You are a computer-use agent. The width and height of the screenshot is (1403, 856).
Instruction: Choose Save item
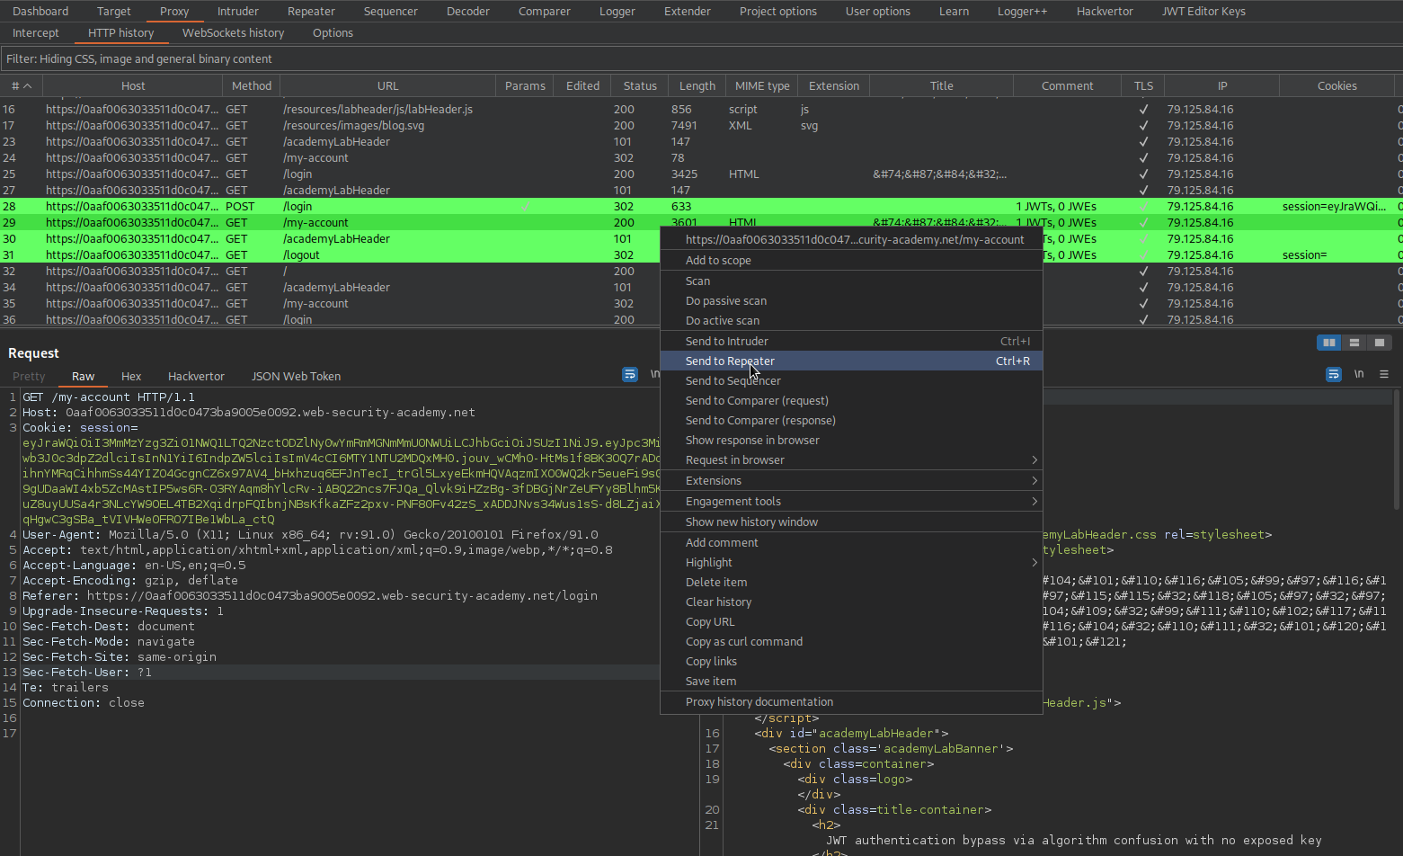pyautogui.click(x=851, y=682)
